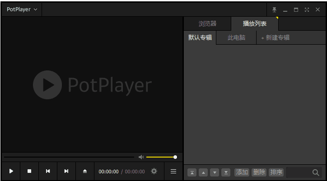Click the total duration 00:00:00 text
This screenshot has height=181, width=327.
135,172
